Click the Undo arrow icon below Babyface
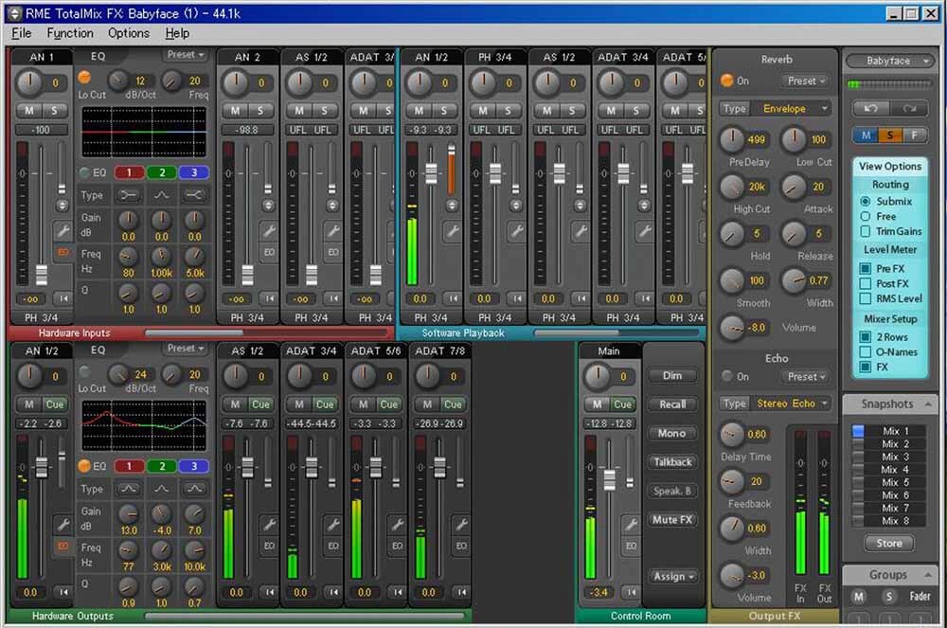The image size is (947, 628). tap(870, 109)
